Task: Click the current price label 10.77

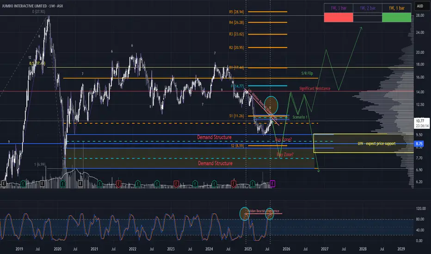Action: tap(422, 123)
